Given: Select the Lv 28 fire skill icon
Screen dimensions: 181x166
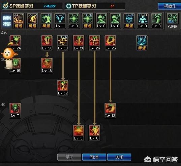Looking at the screenshot, I should point(47,43).
